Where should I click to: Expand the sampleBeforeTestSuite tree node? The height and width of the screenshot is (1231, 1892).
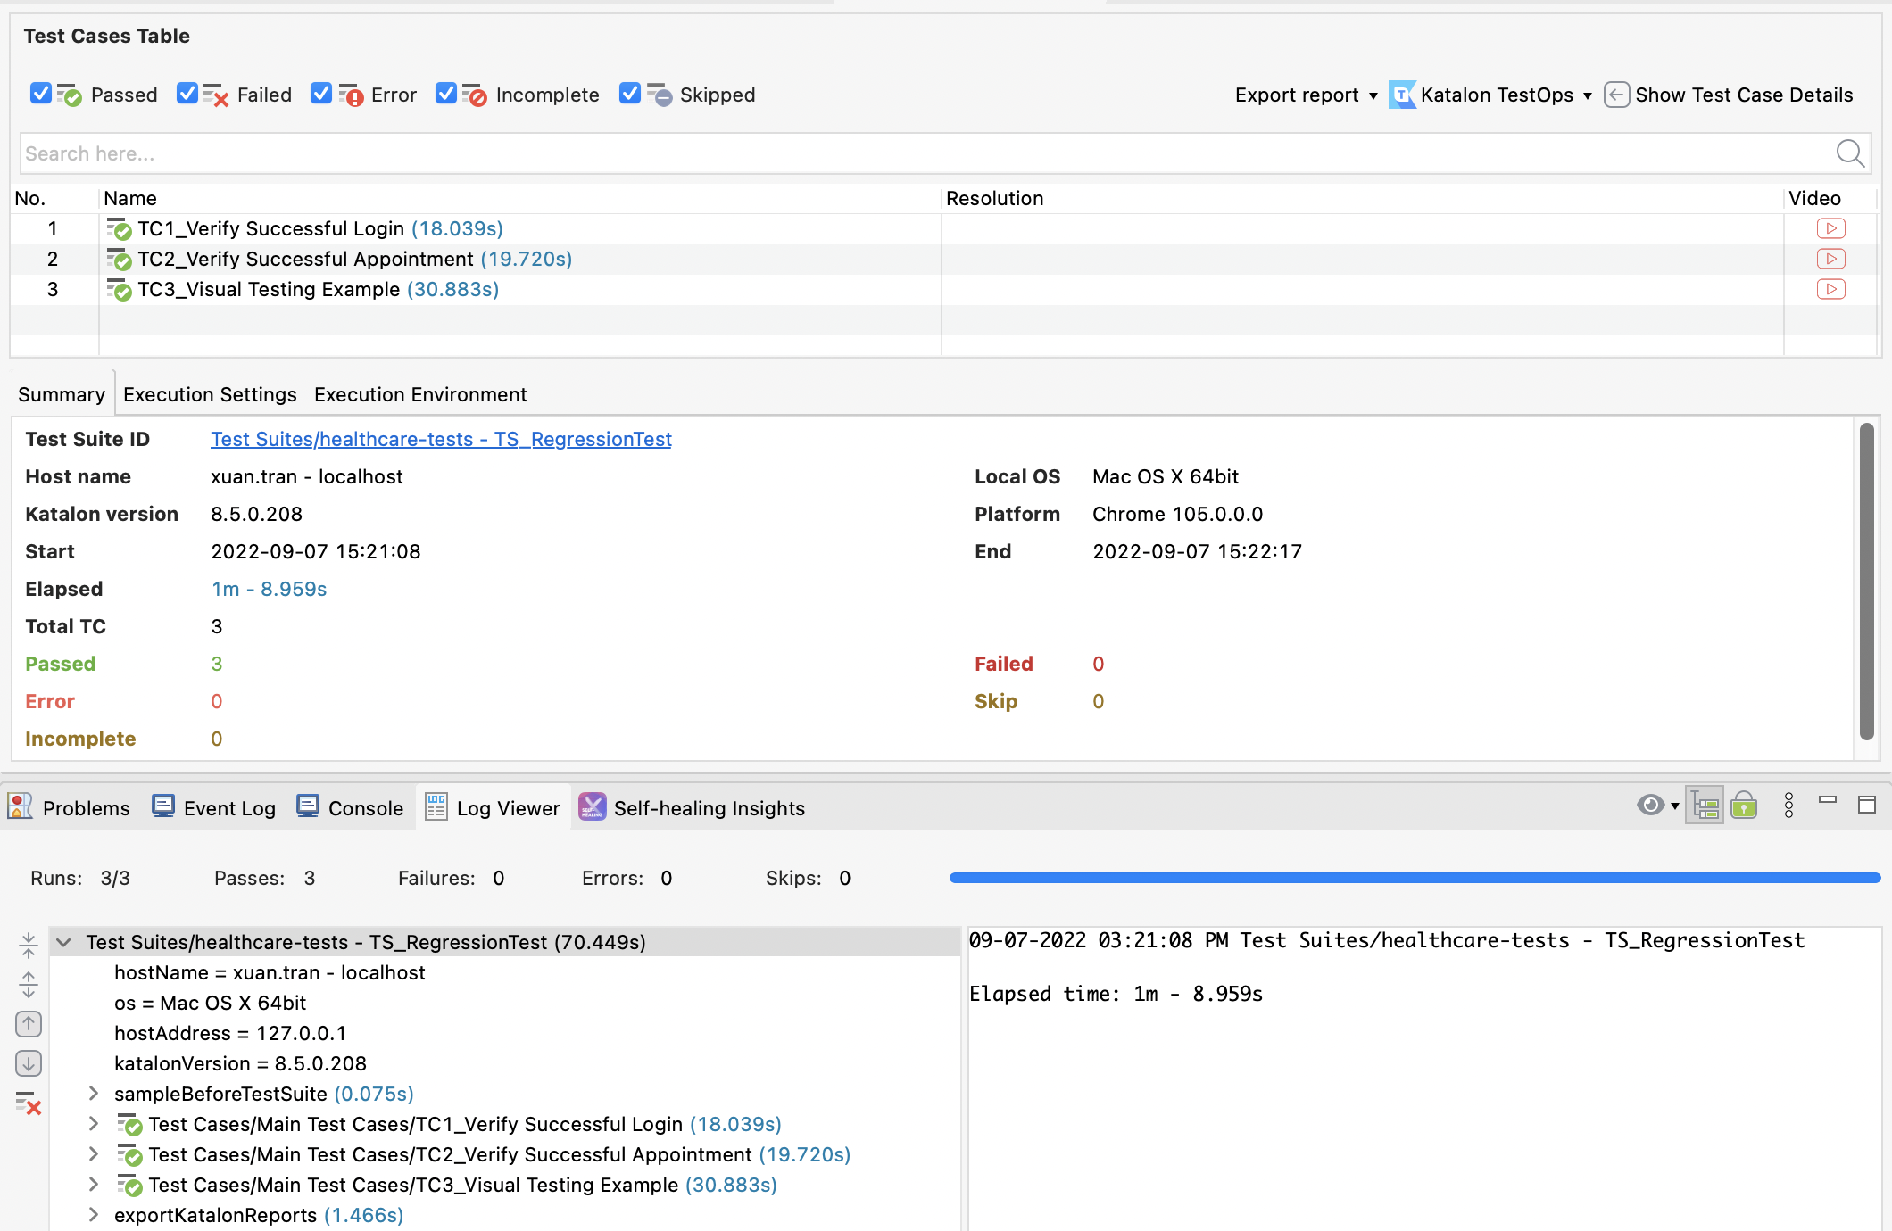click(x=94, y=1094)
